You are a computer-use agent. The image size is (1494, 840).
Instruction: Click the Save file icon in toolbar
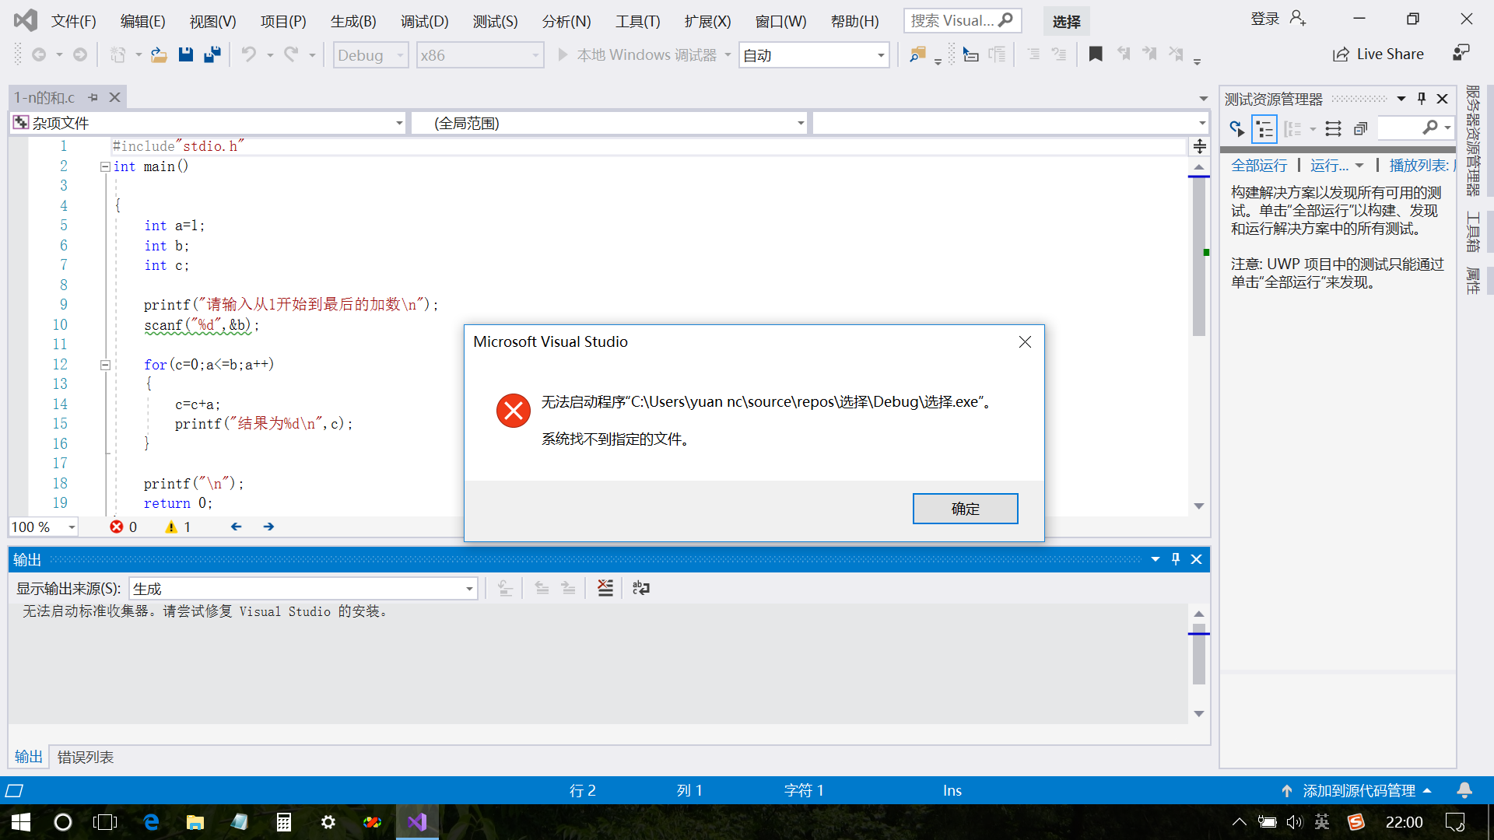(x=185, y=54)
